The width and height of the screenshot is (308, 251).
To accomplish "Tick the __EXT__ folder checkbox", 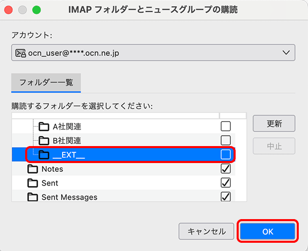I will [225, 154].
